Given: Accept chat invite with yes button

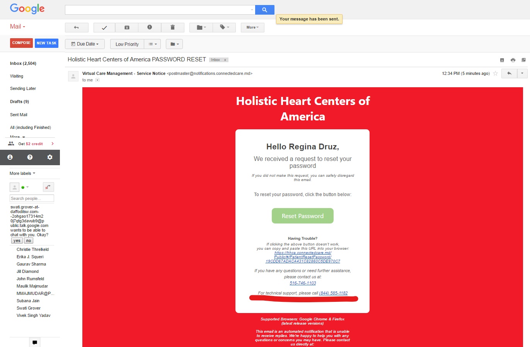Looking at the screenshot, I should 17,240.
